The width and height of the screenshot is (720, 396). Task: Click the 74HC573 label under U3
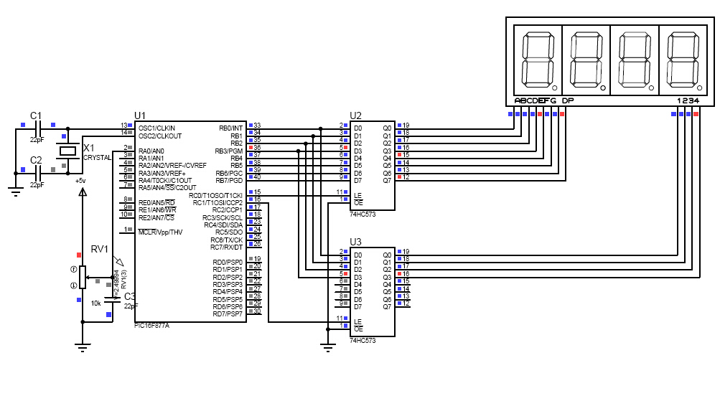363,341
